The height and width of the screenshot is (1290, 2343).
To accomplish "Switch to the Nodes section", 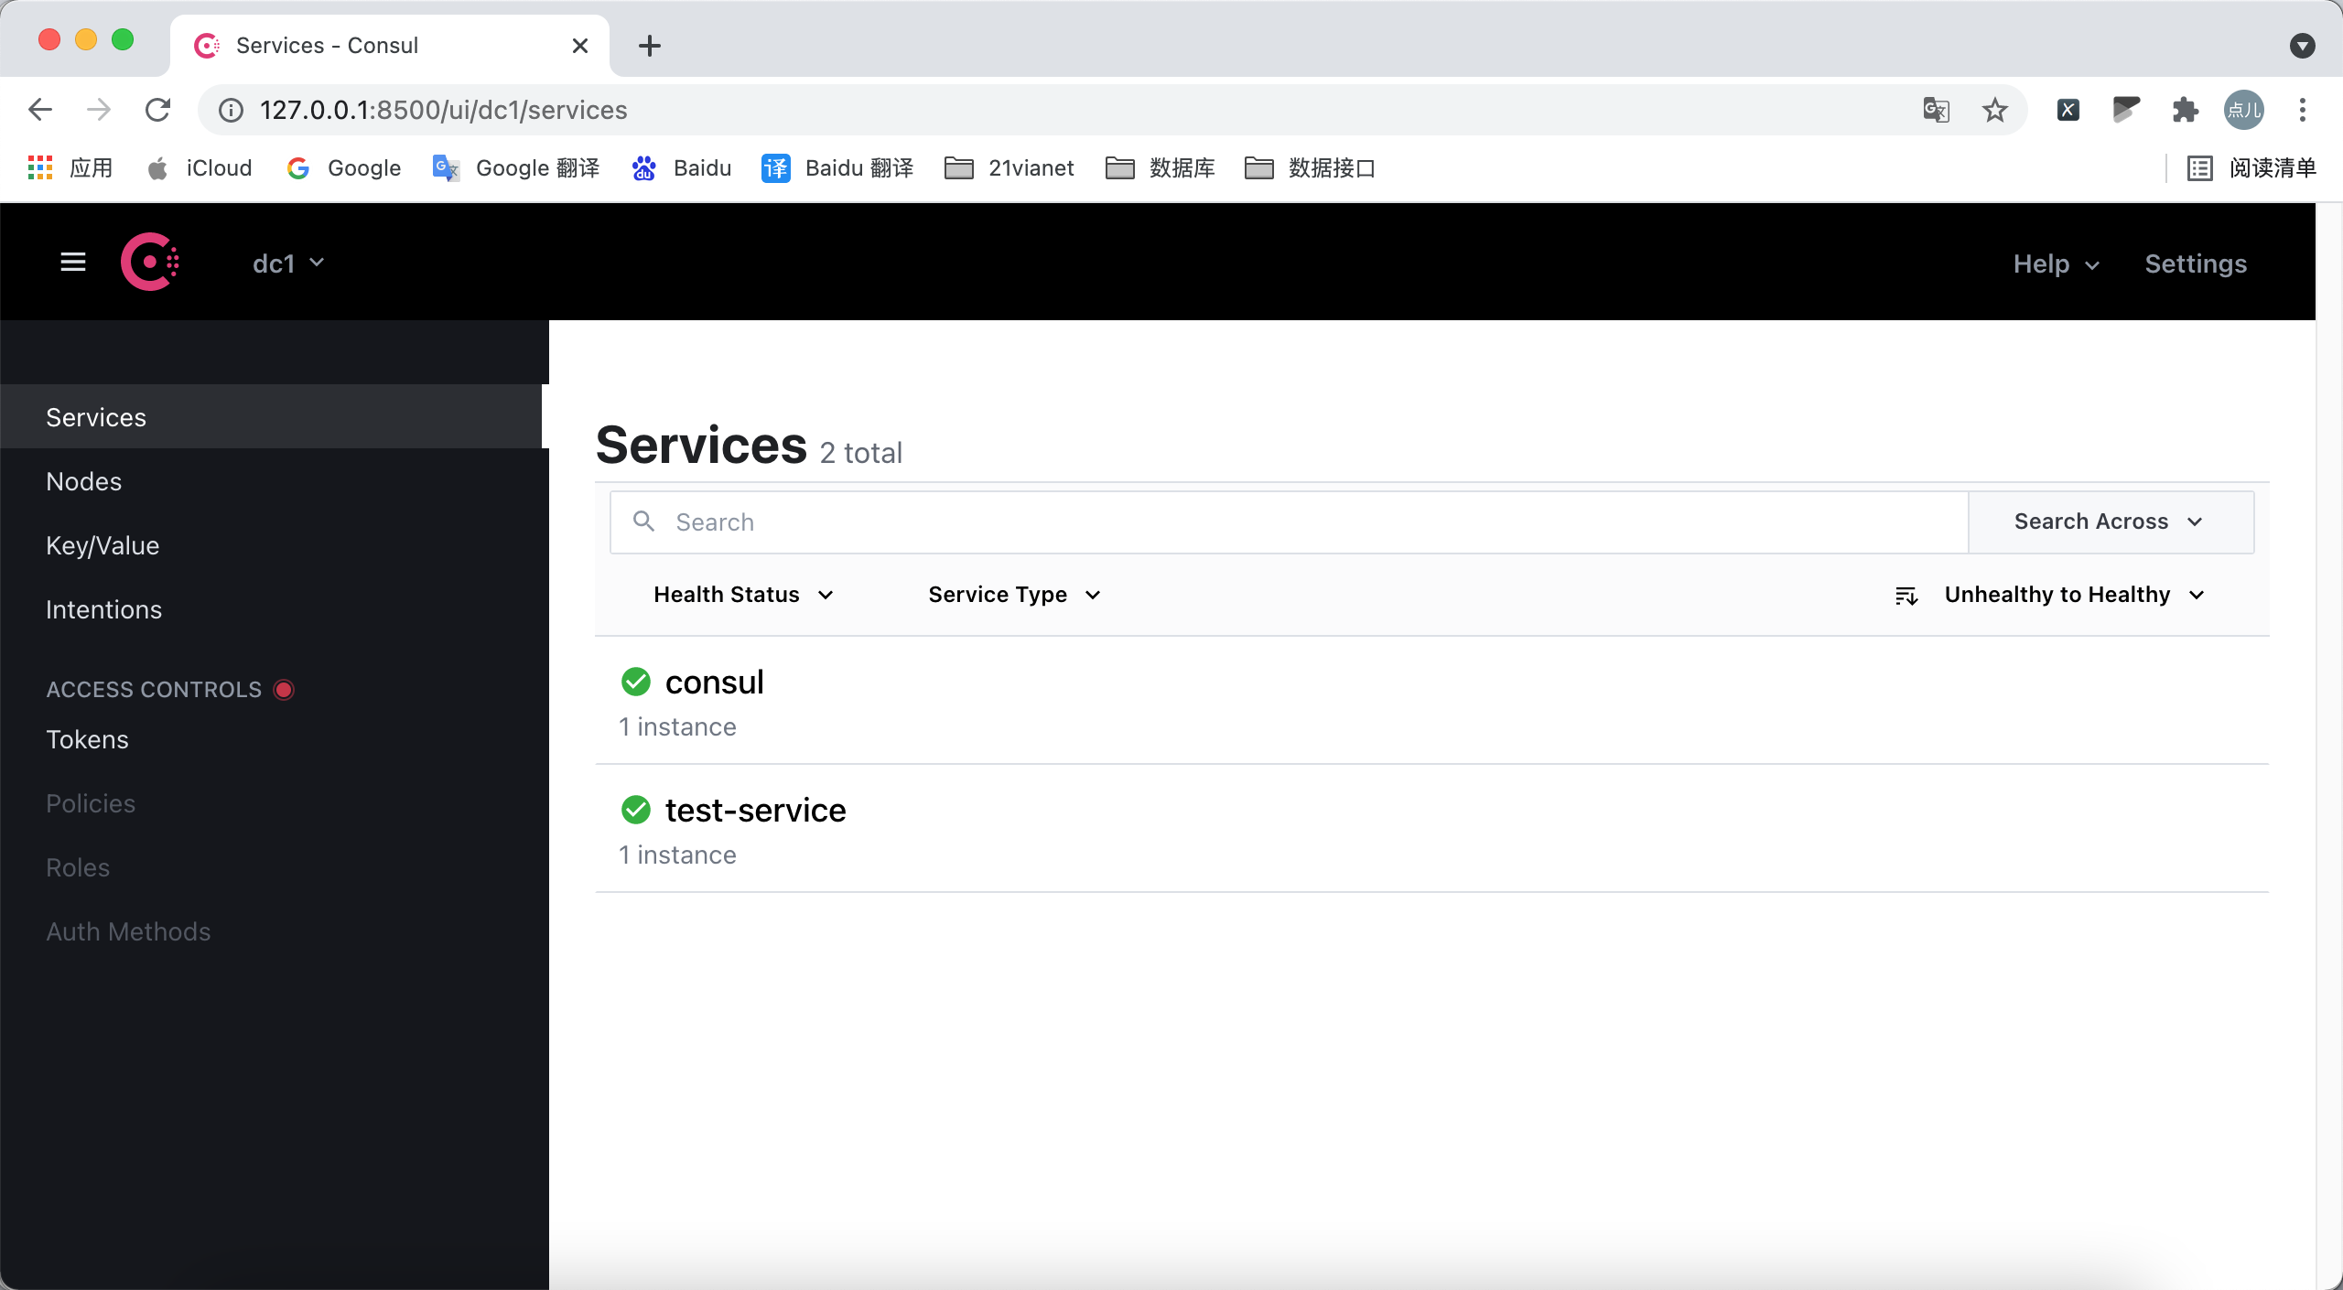I will [83, 481].
